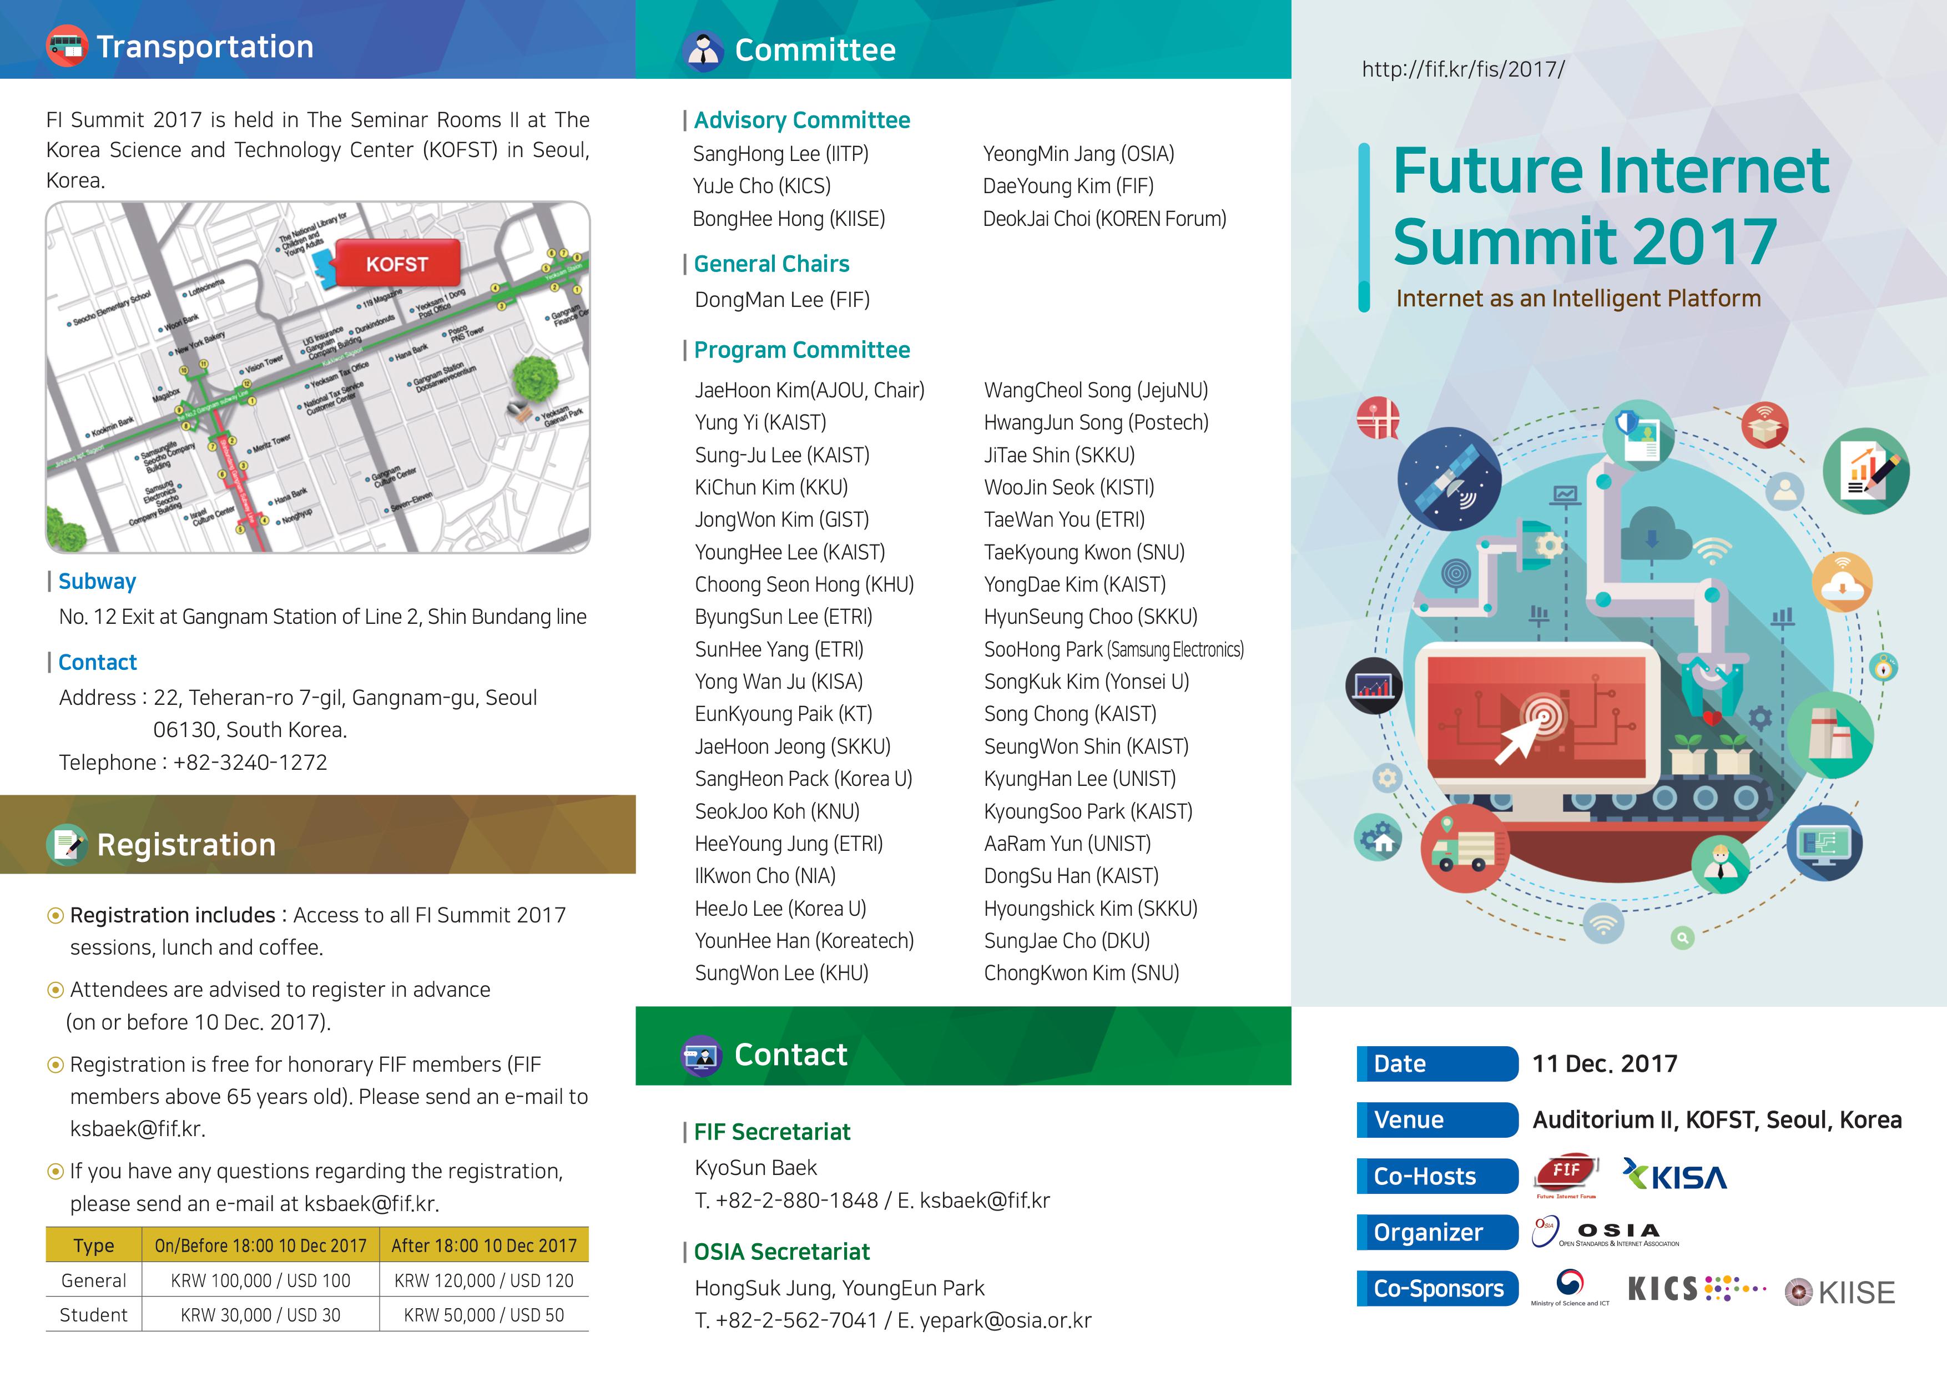1947x1377 pixels.
Task: Click the blue Date label
Action: tap(1437, 1064)
